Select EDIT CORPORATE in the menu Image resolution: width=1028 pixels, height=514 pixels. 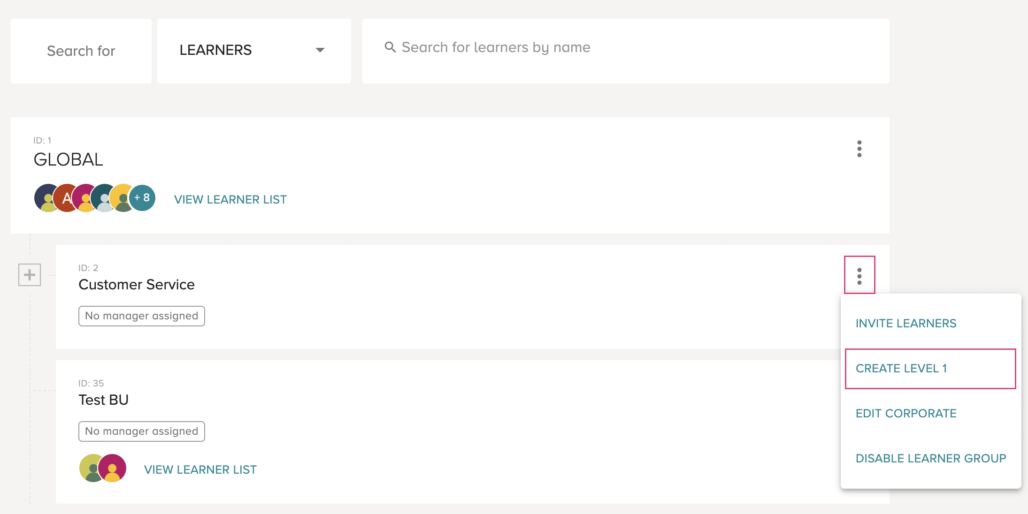click(x=906, y=413)
